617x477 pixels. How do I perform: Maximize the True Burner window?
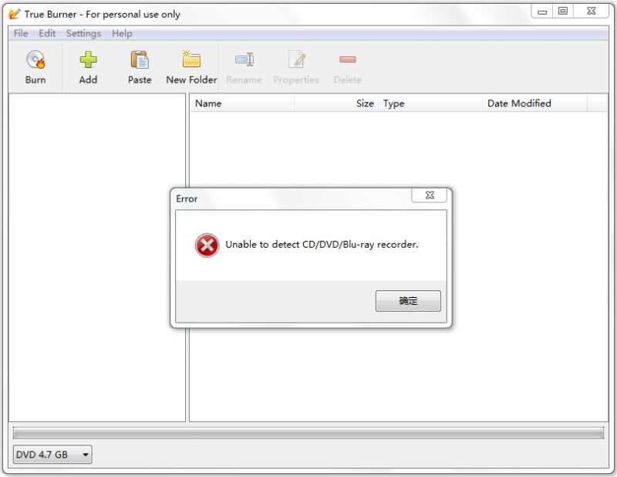pyautogui.click(x=563, y=11)
